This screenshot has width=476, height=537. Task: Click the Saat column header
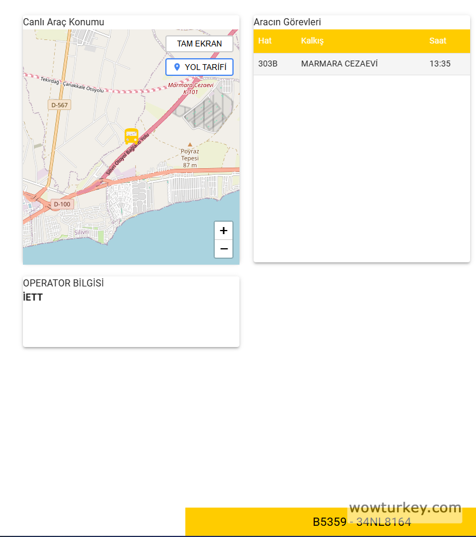(x=438, y=41)
